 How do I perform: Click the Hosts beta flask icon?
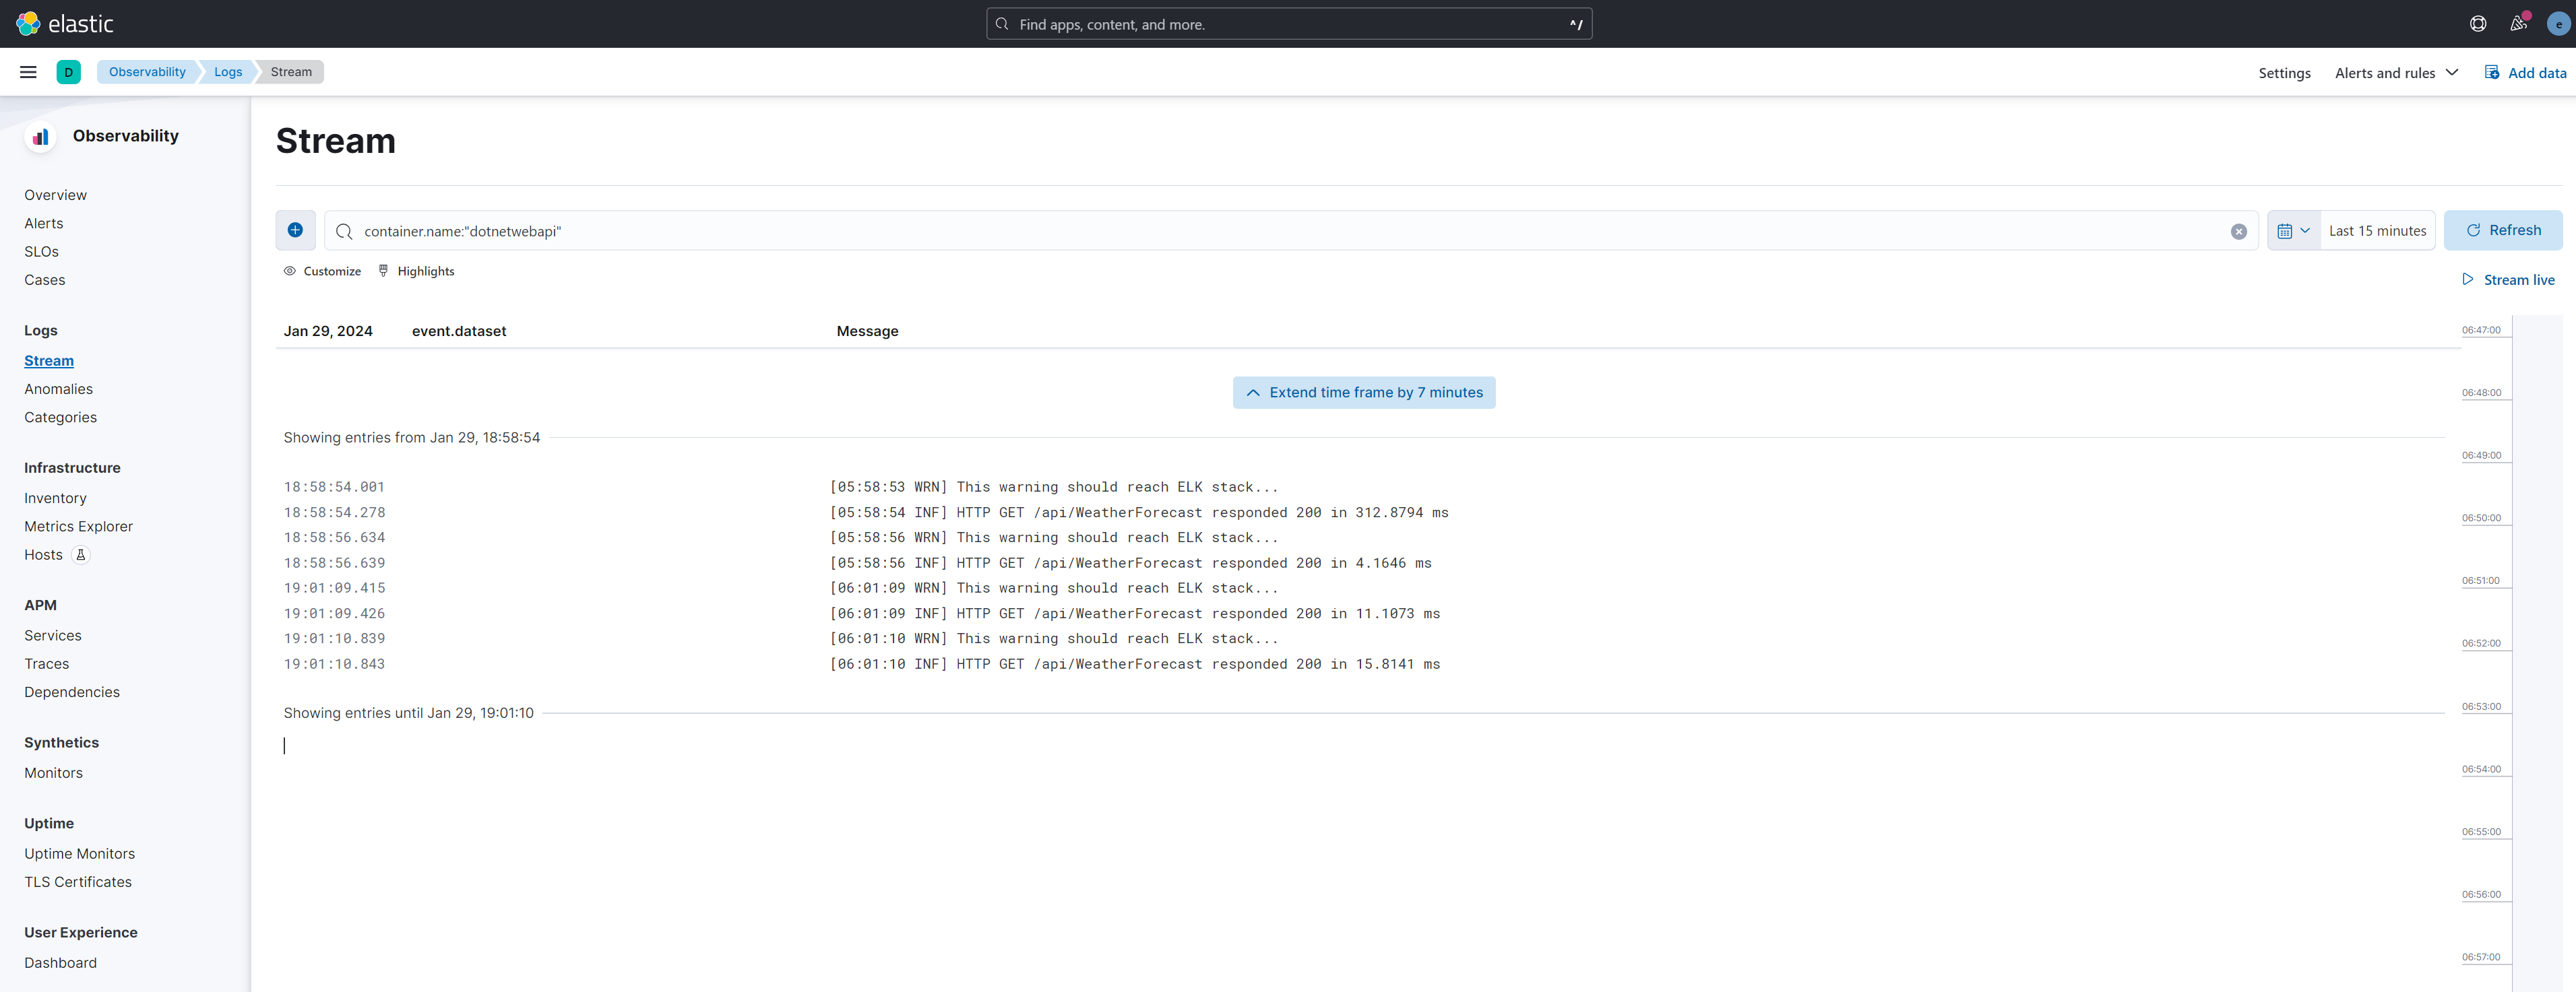pos(81,554)
